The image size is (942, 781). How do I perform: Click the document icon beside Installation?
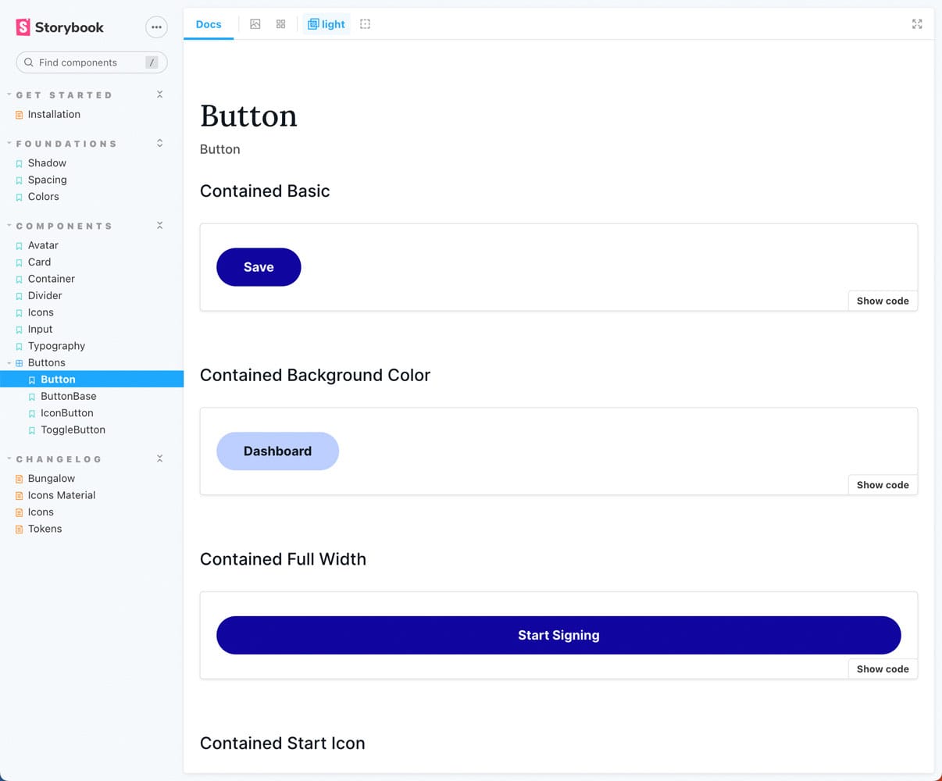click(20, 115)
